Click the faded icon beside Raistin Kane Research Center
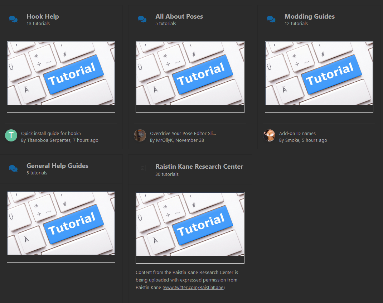Screen dimensions: 383x303 pos(142,168)
